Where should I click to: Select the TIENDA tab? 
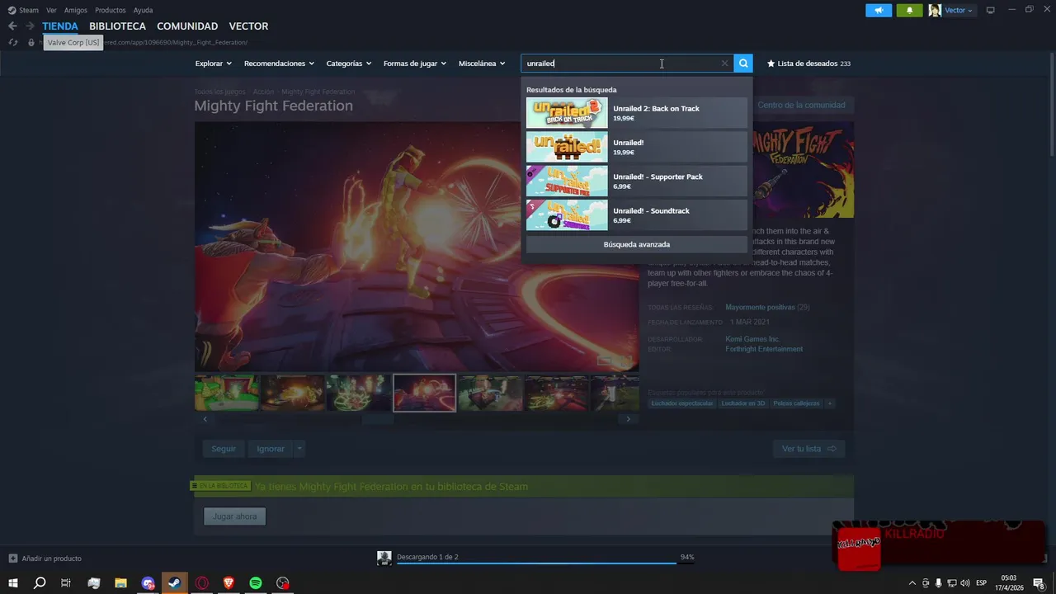pyautogui.click(x=60, y=26)
